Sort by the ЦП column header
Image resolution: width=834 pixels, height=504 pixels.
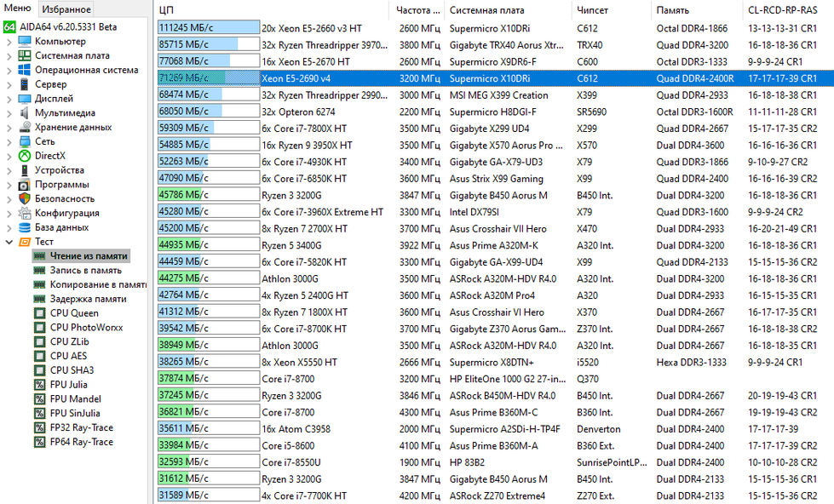tap(271, 10)
